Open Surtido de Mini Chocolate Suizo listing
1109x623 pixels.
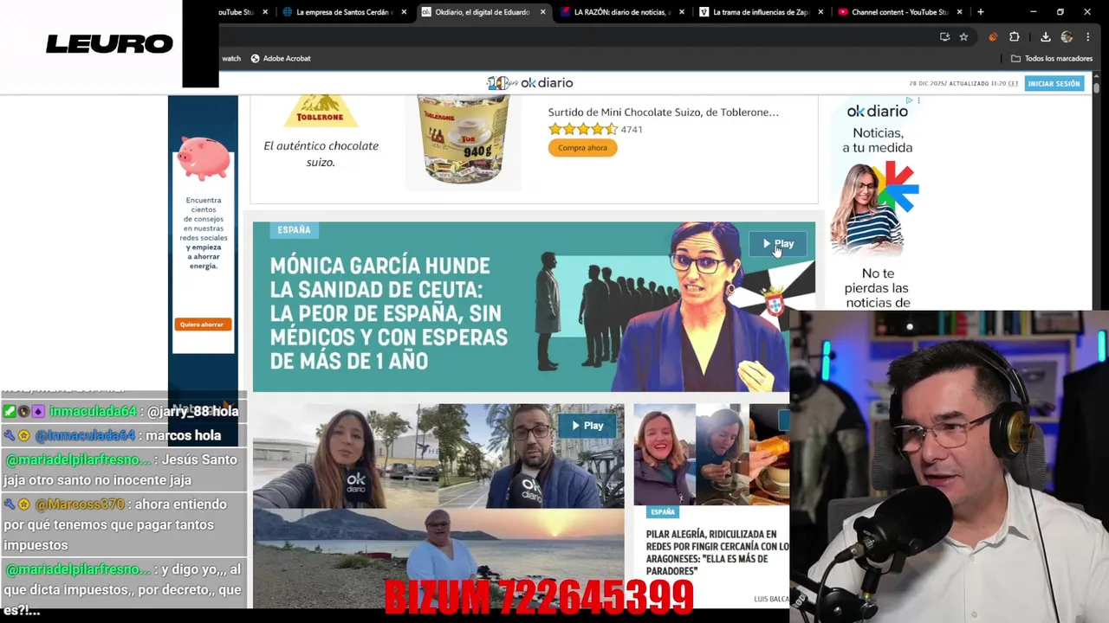(x=663, y=112)
